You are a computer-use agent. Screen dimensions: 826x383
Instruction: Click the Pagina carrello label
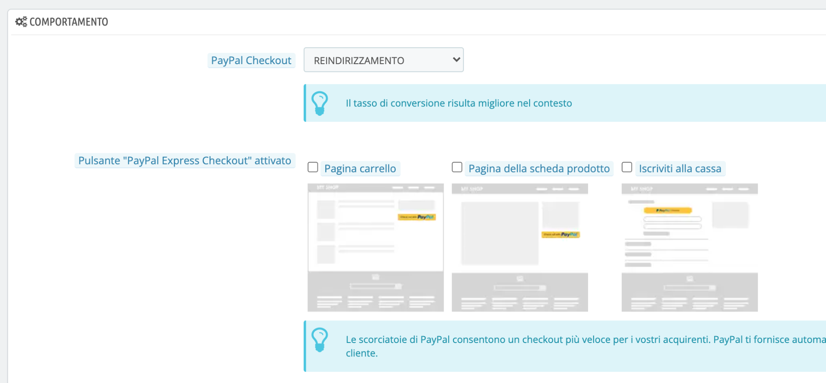(360, 169)
